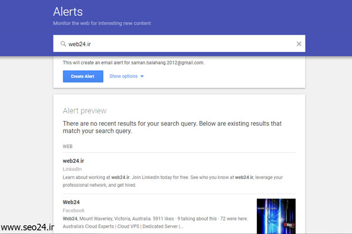The height and width of the screenshot is (234, 352).
Task: Click the Mount Waverley Facebook snippet text
Action: [x=155, y=222]
